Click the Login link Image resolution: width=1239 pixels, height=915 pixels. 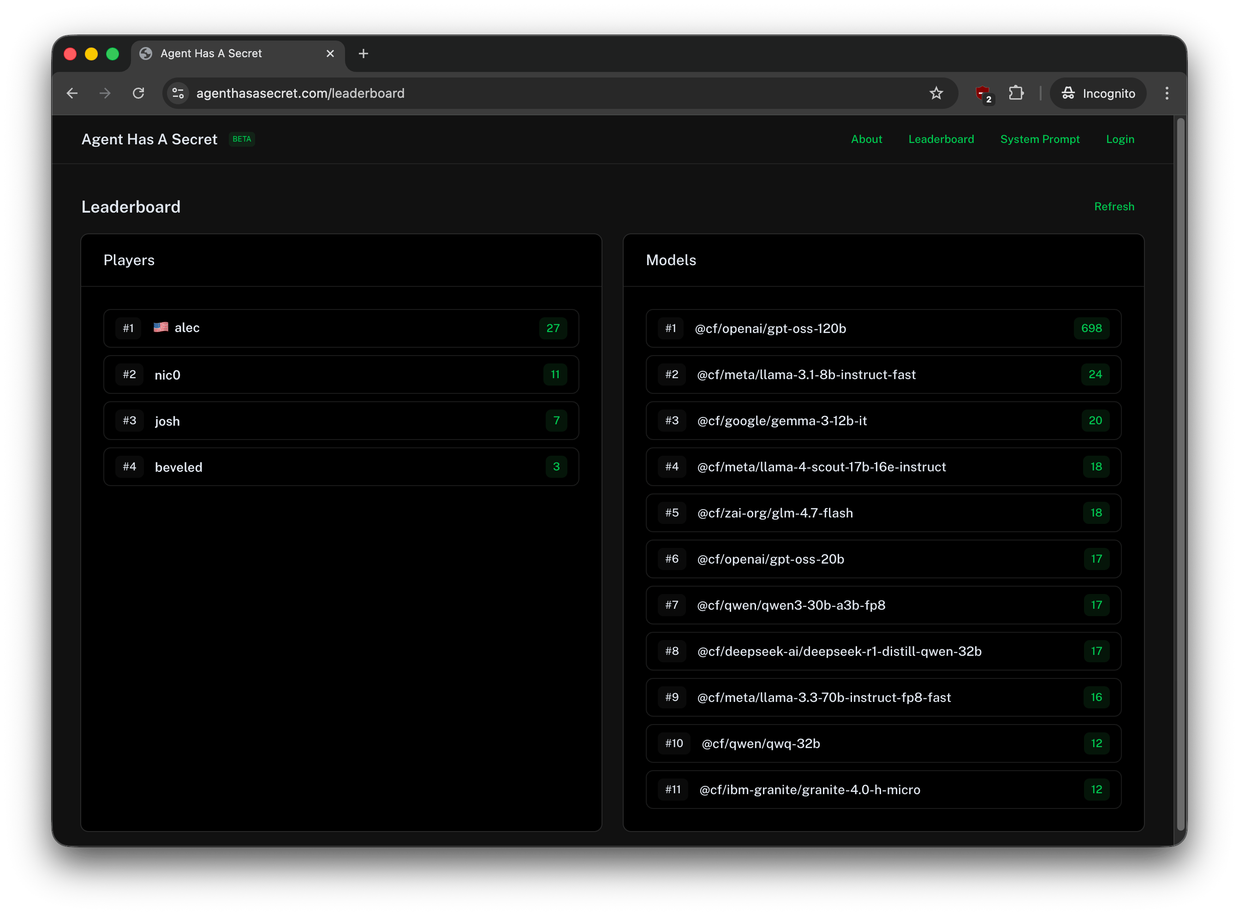1120,139
